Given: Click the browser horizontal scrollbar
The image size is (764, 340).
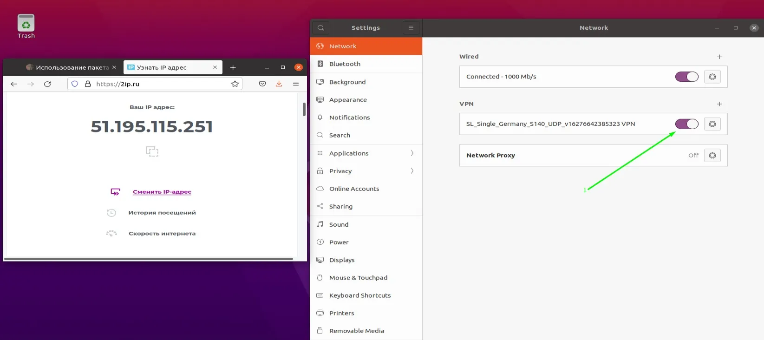Looking at the screenshot, I should 149,259.
